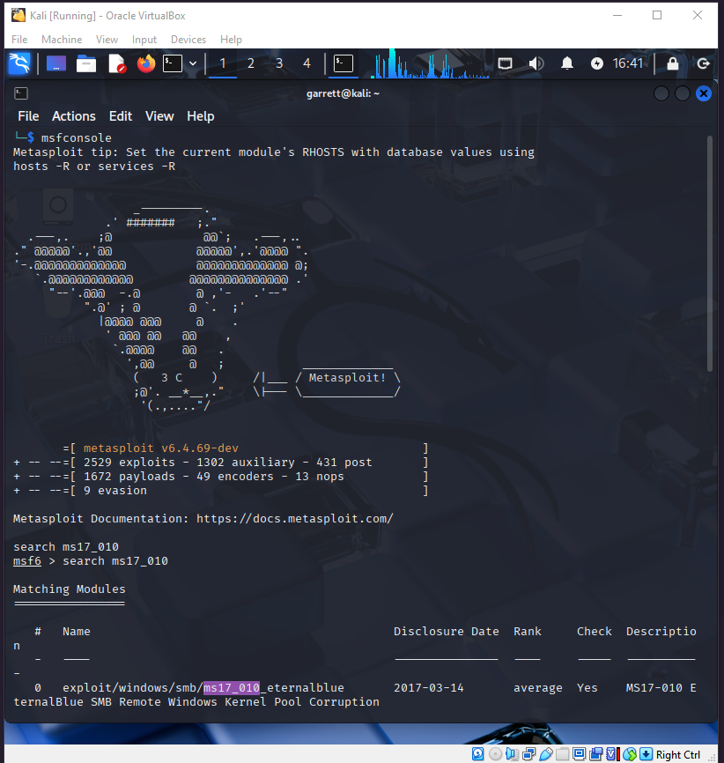Close the garrett@kali terminal with blue X
The height and width of the screenshot is (763, 724).
pos(704,93)
